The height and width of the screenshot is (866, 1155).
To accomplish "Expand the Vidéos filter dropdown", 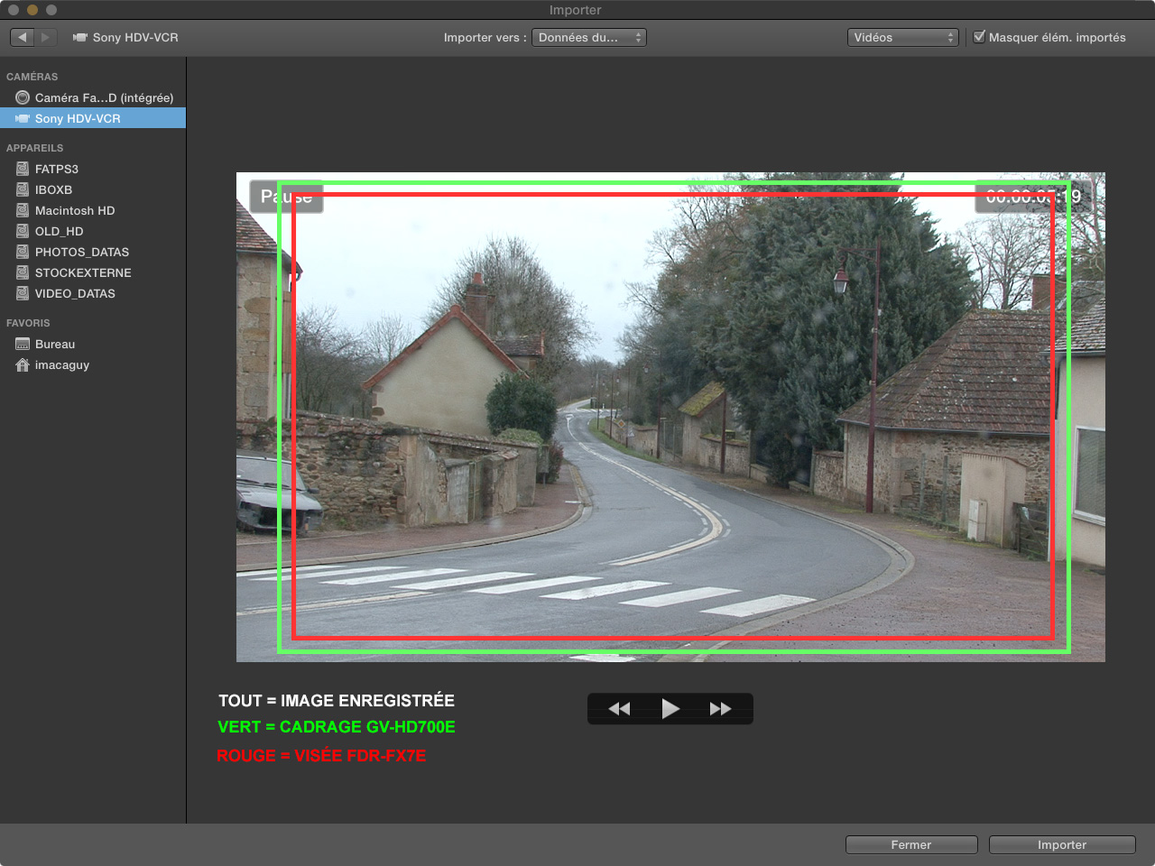I will pos(902,37).
